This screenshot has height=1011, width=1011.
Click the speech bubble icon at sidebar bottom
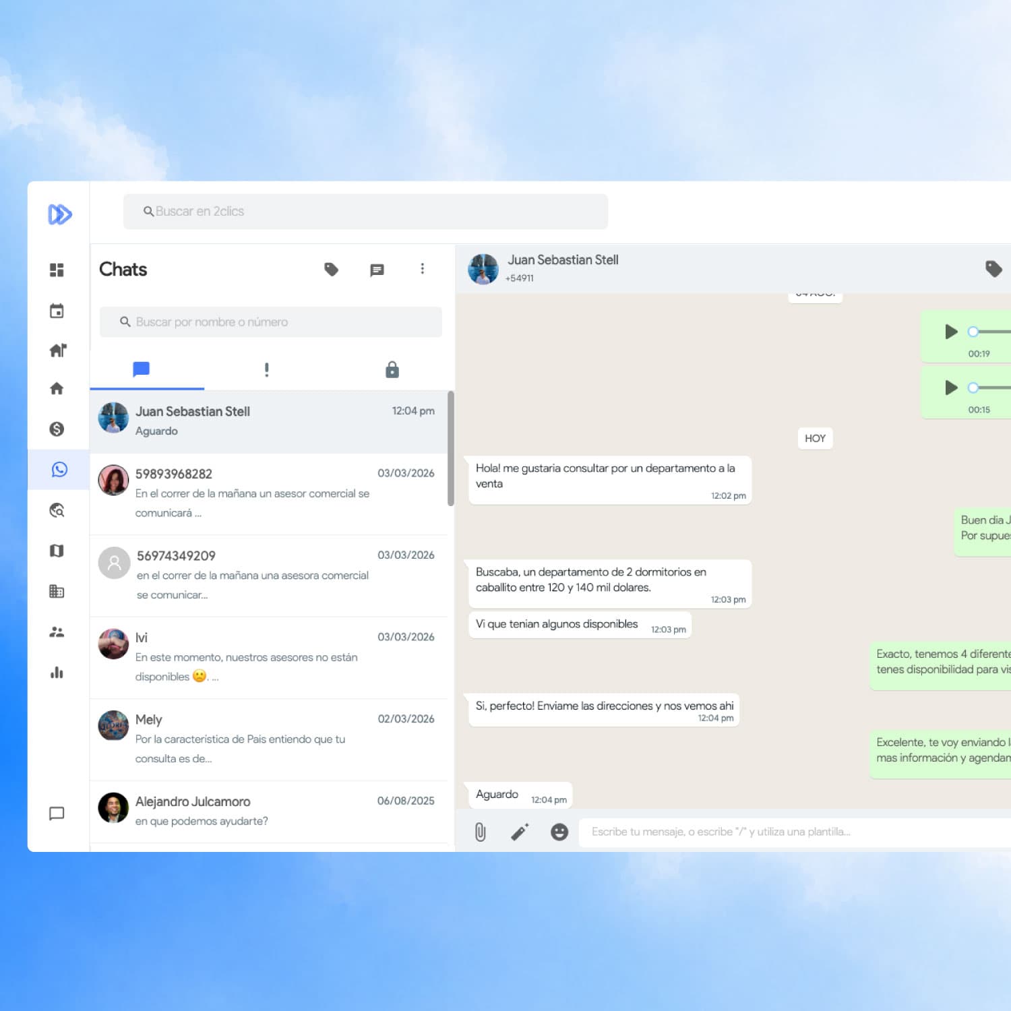coord(57,814)
